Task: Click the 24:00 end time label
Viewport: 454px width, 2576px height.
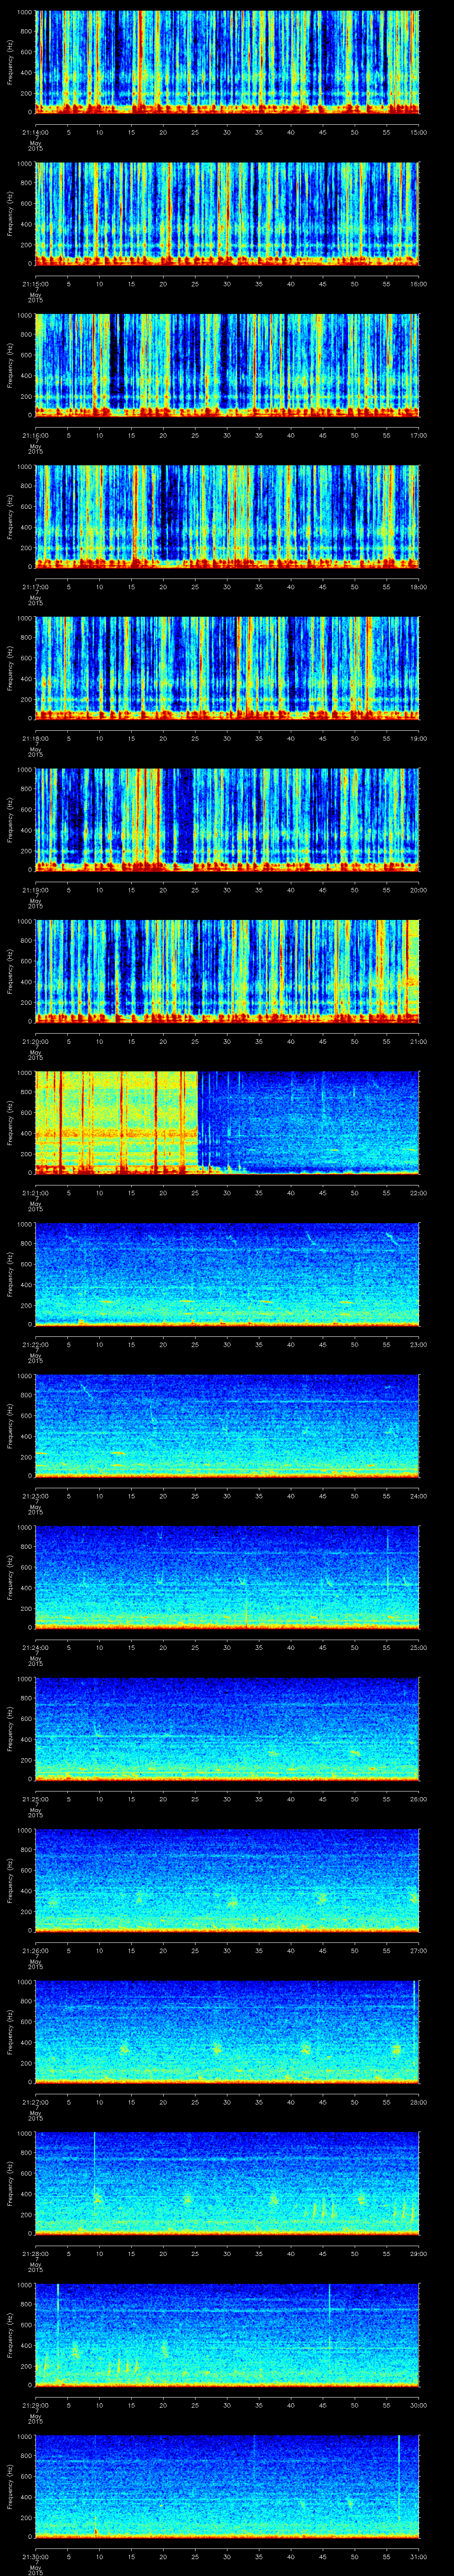Action: pos(419,1496)
